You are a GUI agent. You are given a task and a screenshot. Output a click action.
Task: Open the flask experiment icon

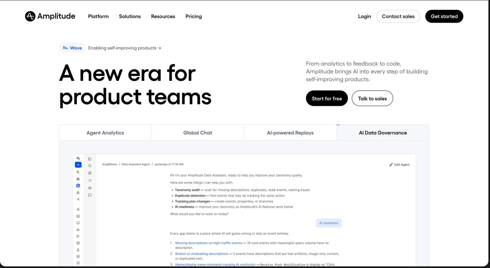(x=78, y=250)
